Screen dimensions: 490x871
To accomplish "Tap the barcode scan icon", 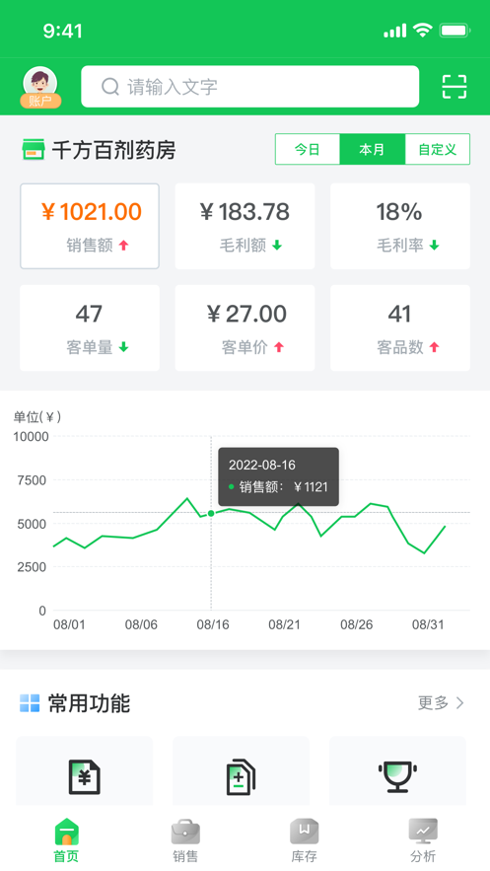I will point(454,87).
